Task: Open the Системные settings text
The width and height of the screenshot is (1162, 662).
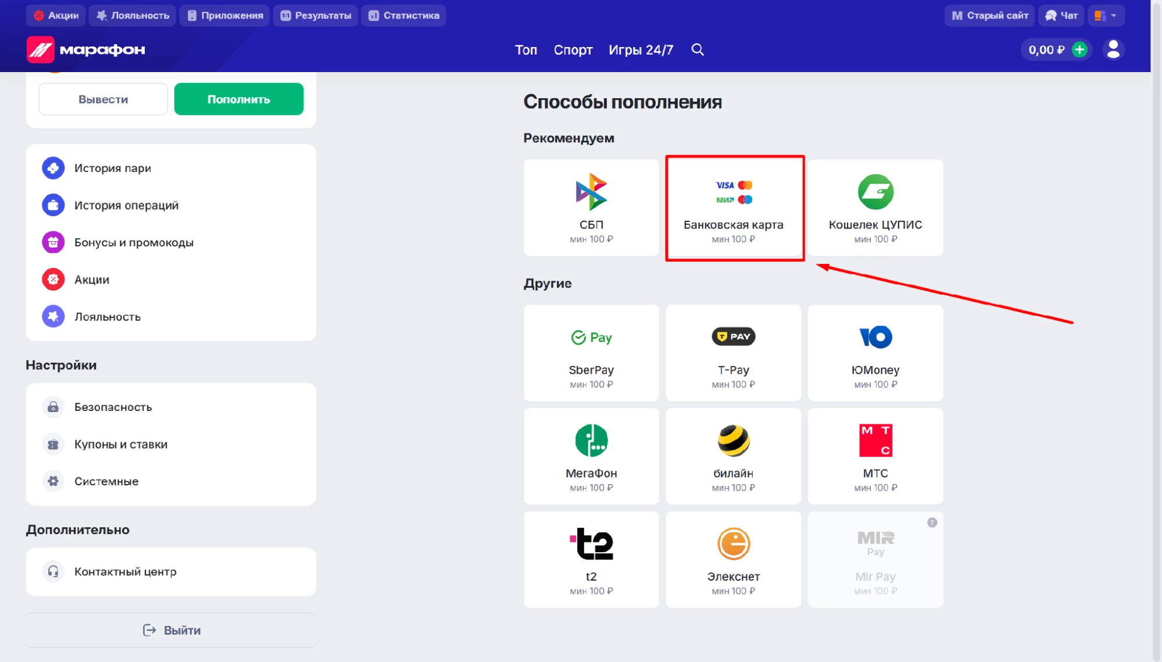Action: pos(106,481)
